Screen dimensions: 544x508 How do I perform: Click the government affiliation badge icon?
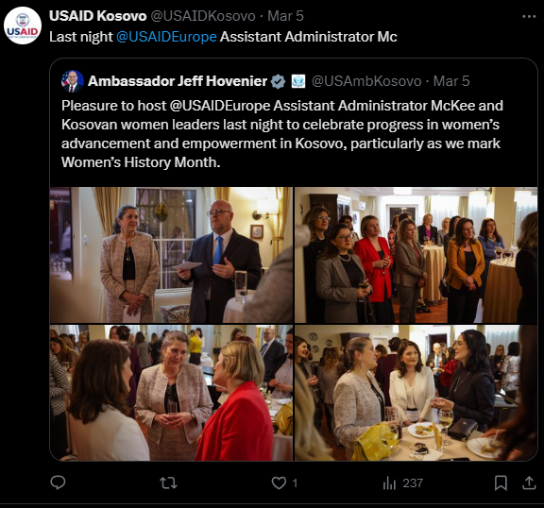coord(298,81)
